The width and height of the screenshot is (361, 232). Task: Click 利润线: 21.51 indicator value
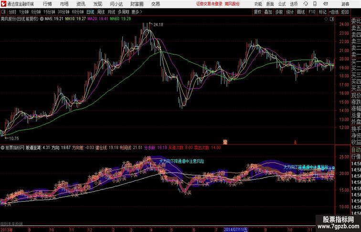pyautogui.click(x=131, y=148)
